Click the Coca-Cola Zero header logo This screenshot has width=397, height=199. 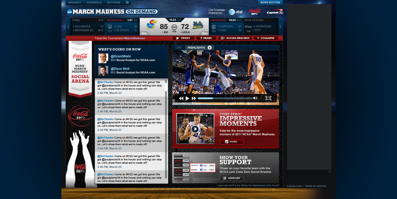[254, 12]
